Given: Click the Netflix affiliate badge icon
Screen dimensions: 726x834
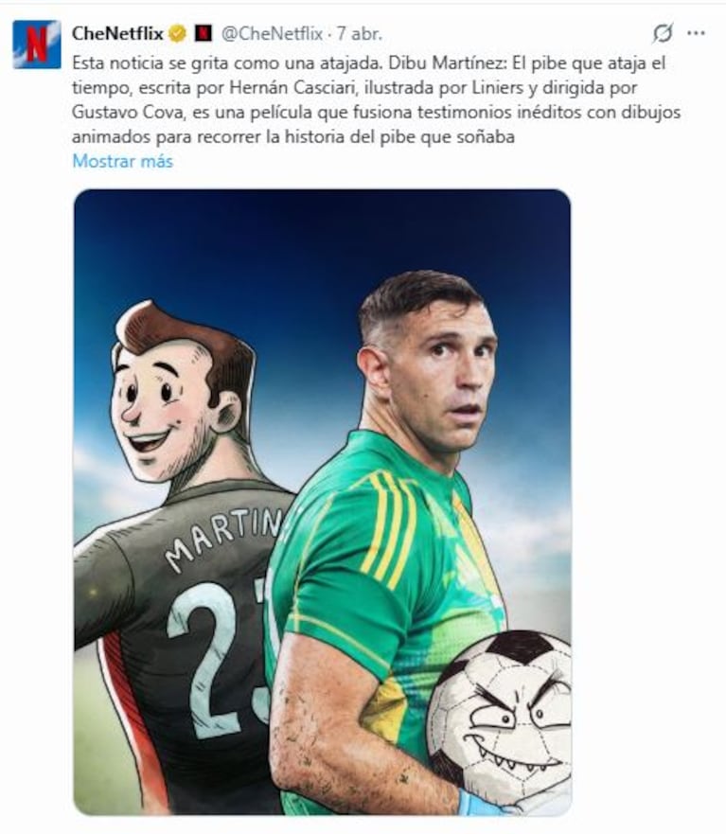Looking at the screenshot, I should pos(204,33).
